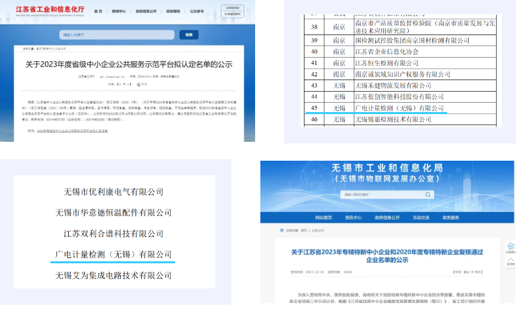The height and width of the screenshot is (312, 516).
Task: Click the blue 检索 search button
Action: point(189,35)
